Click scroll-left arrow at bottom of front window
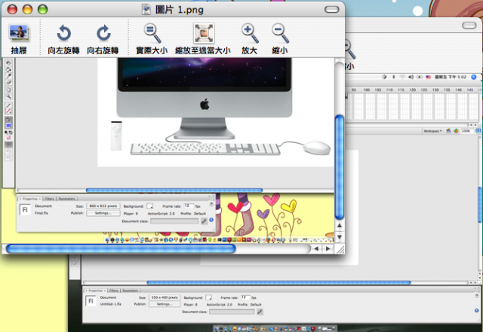Screen dimensions: 483x332 (316, 248)
